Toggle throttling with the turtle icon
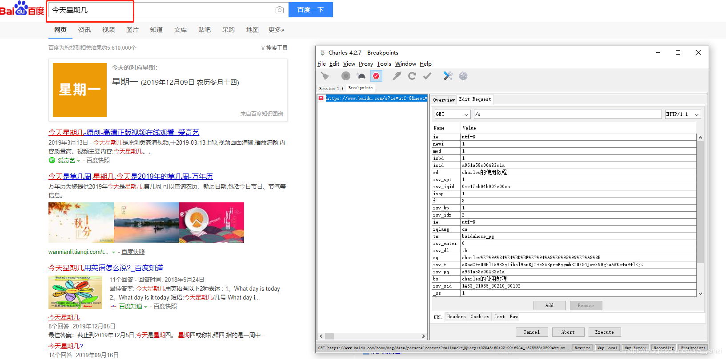Viewport: 726px width, 359px height. click(361, 76)
